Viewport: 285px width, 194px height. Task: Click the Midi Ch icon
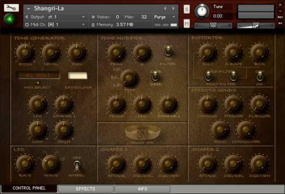point(27,25)
